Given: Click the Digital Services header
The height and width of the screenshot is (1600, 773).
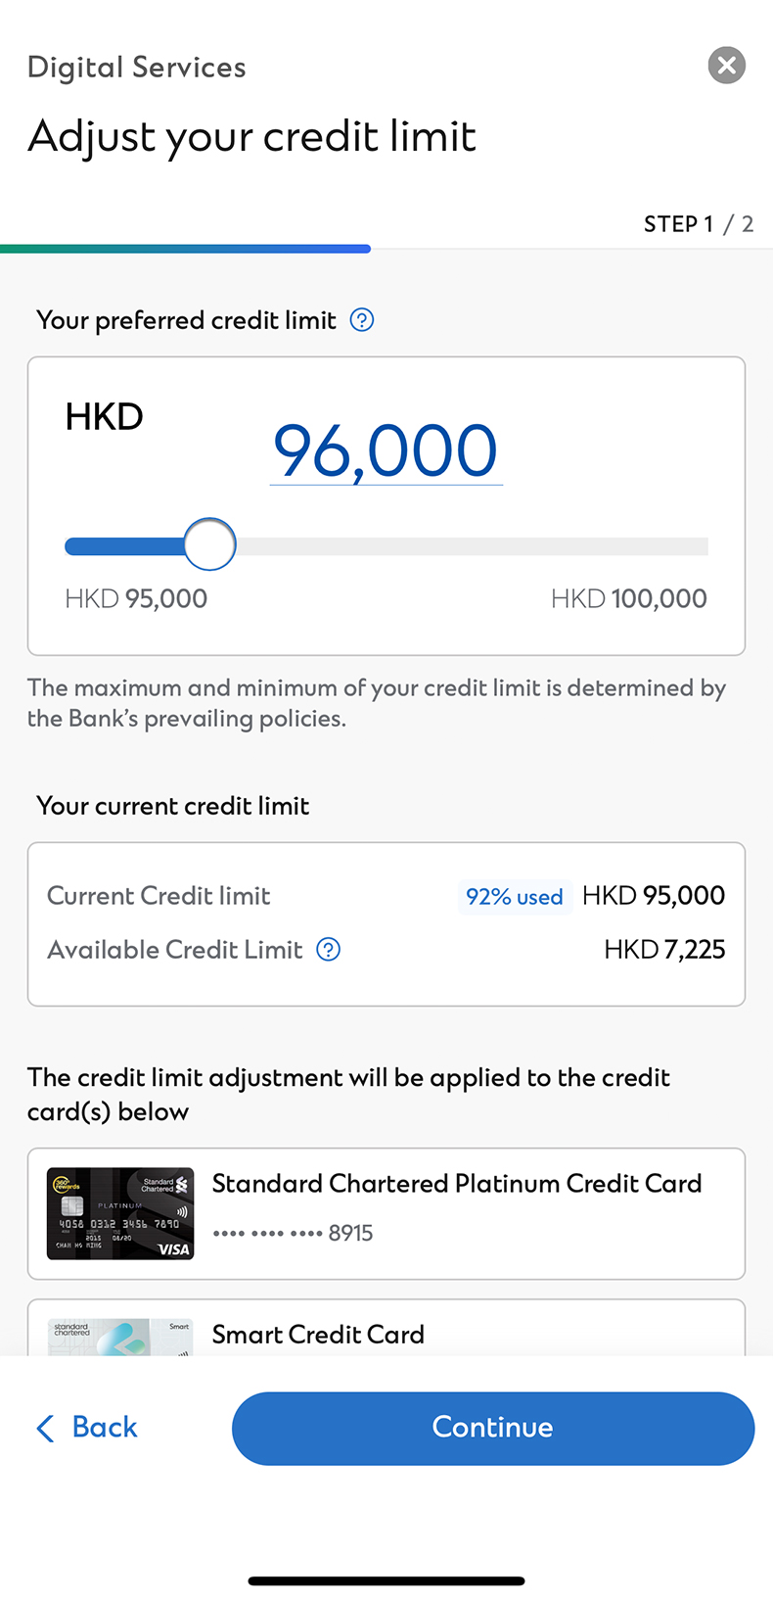Looking at the screenshot, I should point(136,67).
